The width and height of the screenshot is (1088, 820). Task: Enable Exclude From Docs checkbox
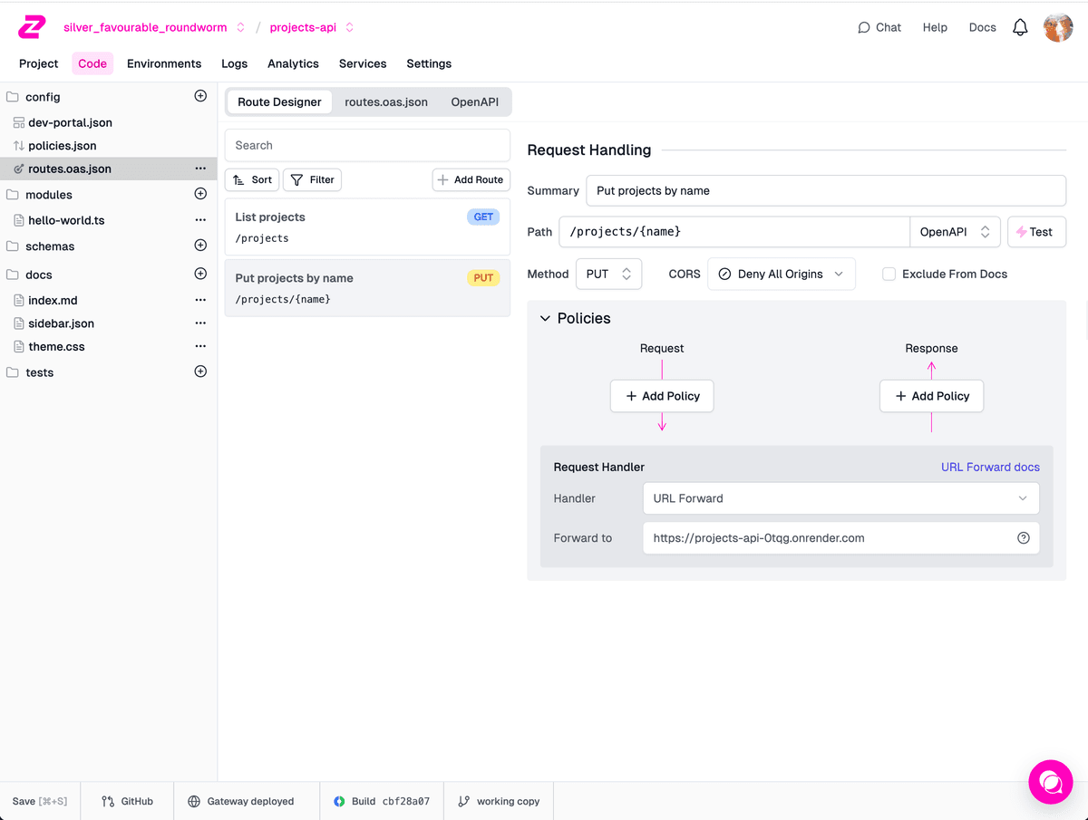pyautogui.click(x=889, y=274)
